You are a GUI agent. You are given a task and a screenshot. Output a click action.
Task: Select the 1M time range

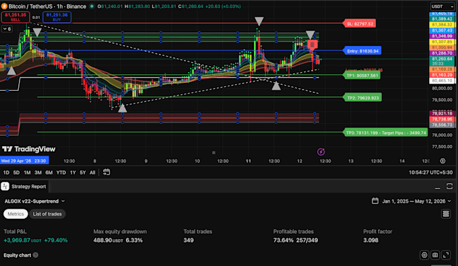[x=27, y=172]
